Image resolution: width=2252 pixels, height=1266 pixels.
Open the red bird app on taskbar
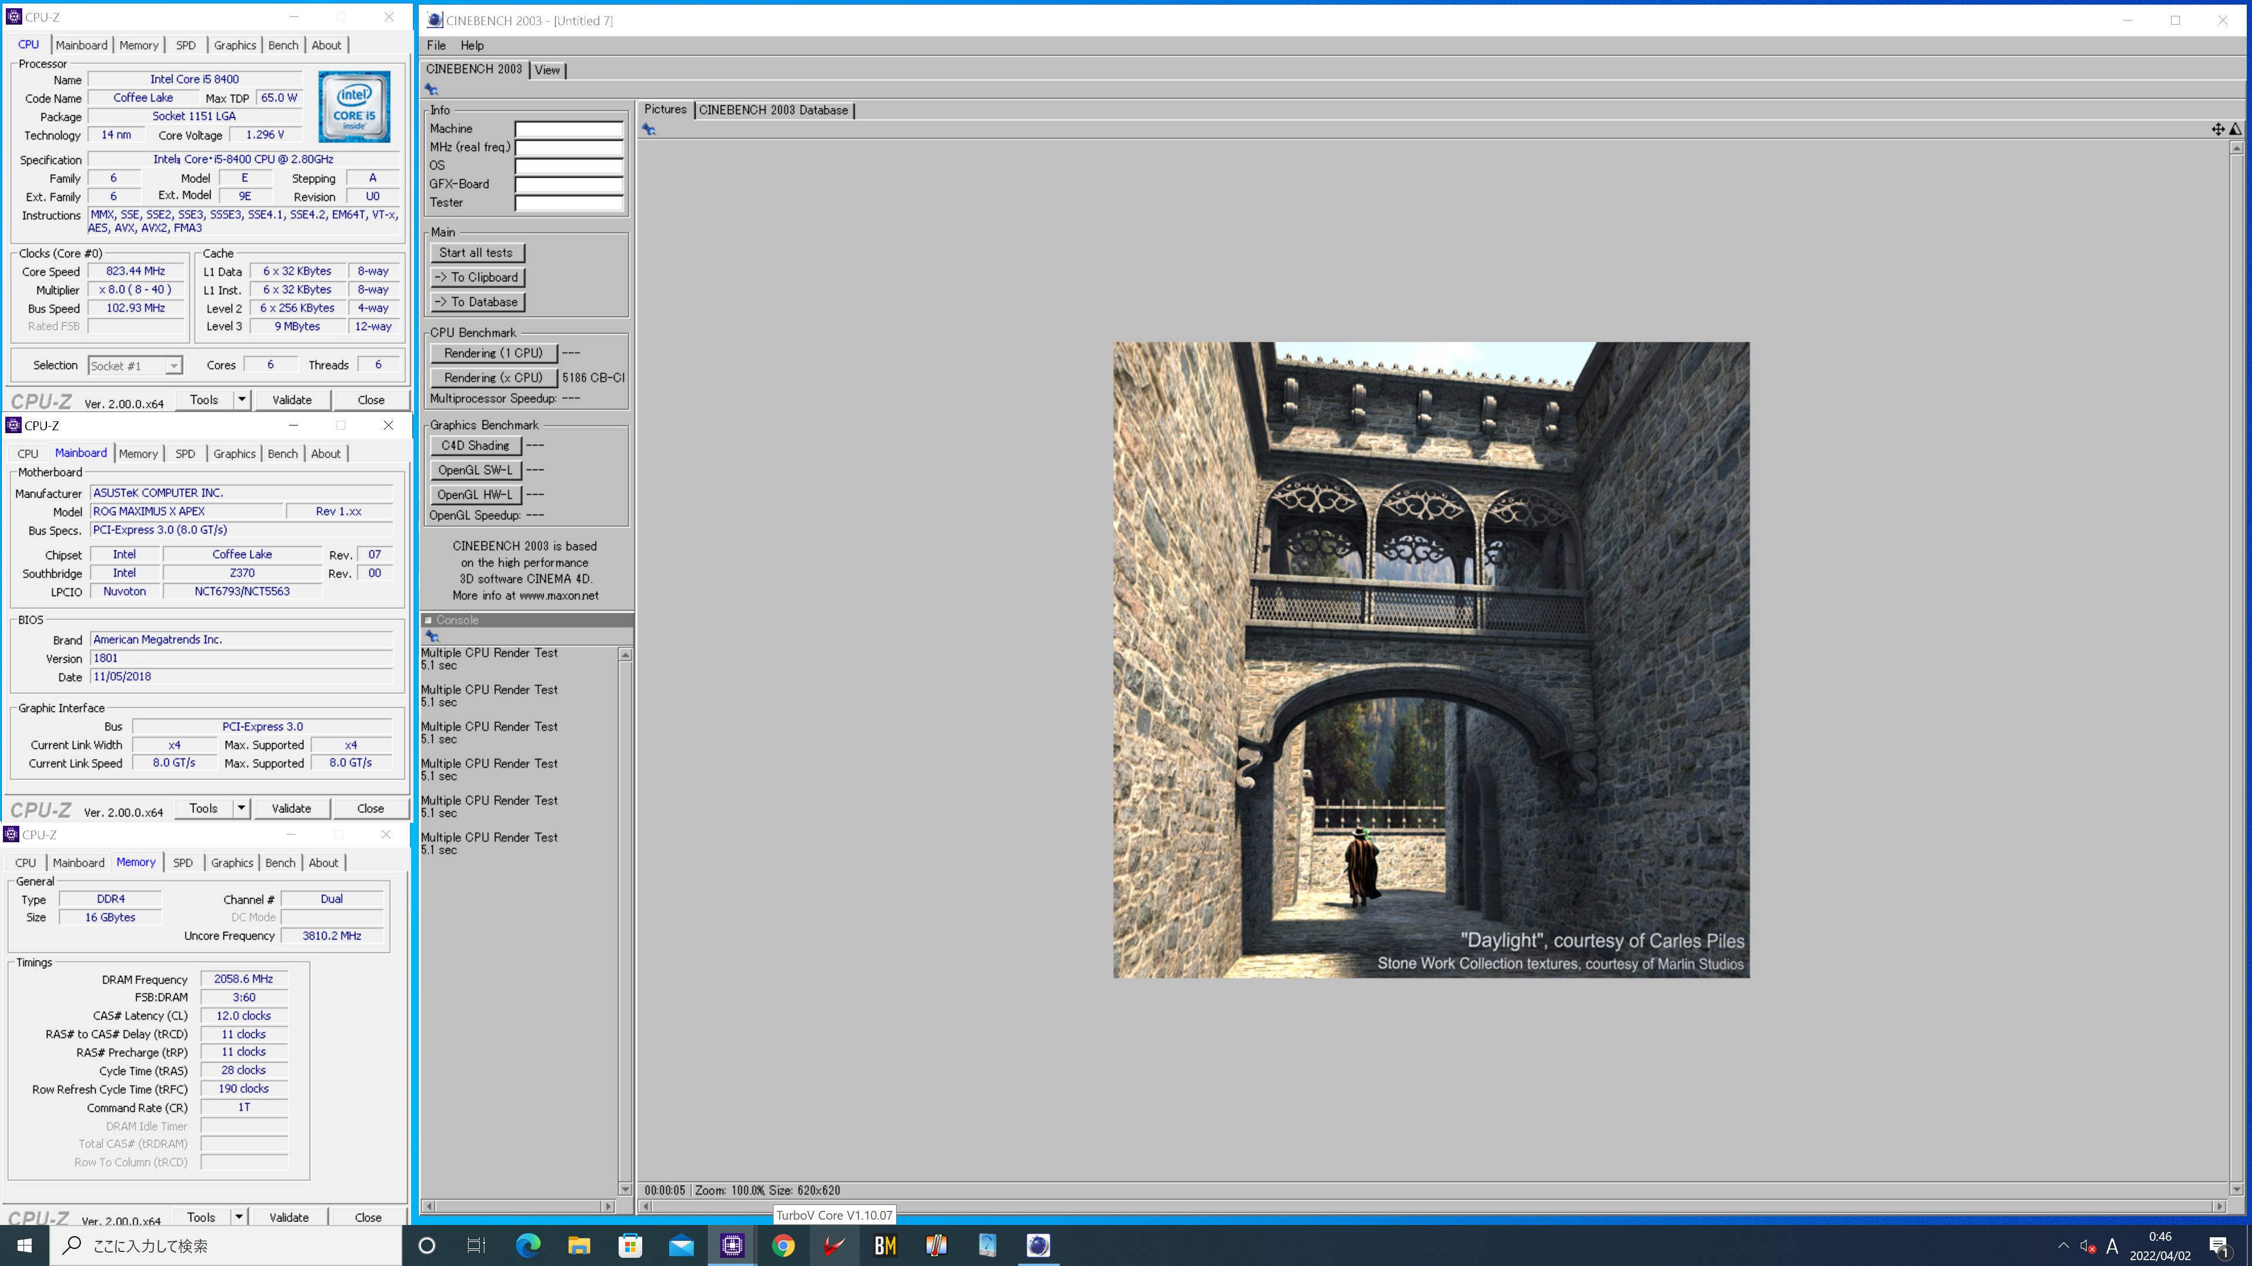click(x=834, y=1245)
